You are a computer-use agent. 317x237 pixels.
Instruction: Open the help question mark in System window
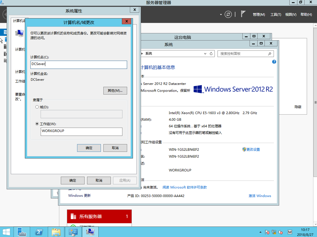274,62
